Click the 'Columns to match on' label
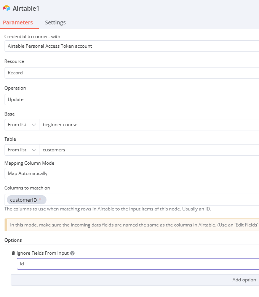The width and height of the screenshot is (259, 297). click(27, 188)
